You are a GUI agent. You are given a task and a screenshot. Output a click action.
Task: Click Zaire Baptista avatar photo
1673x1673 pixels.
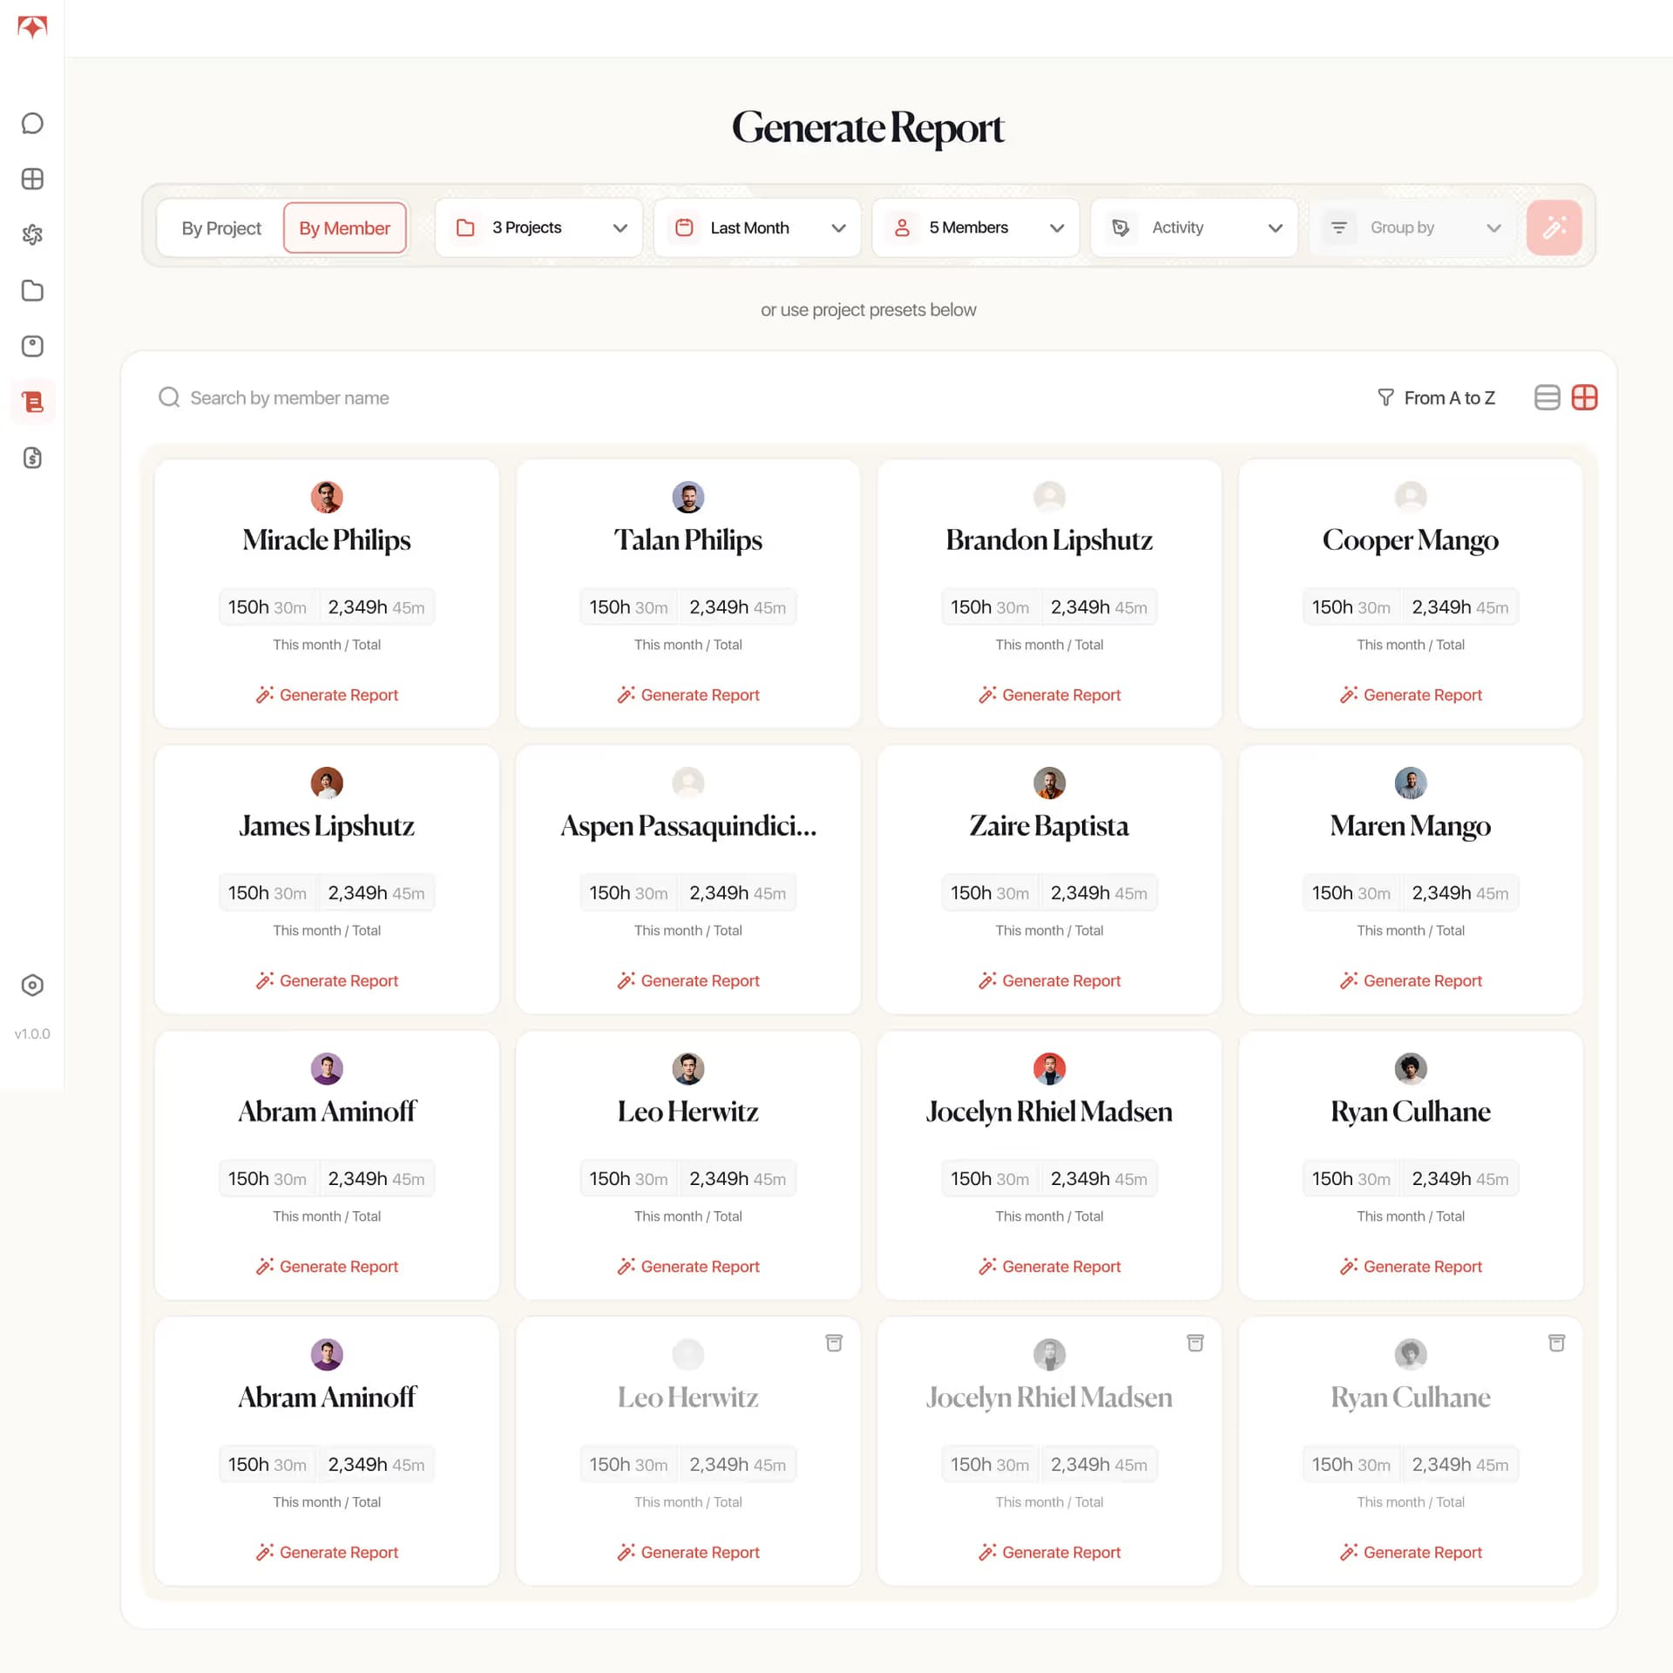coord(1049,783)
